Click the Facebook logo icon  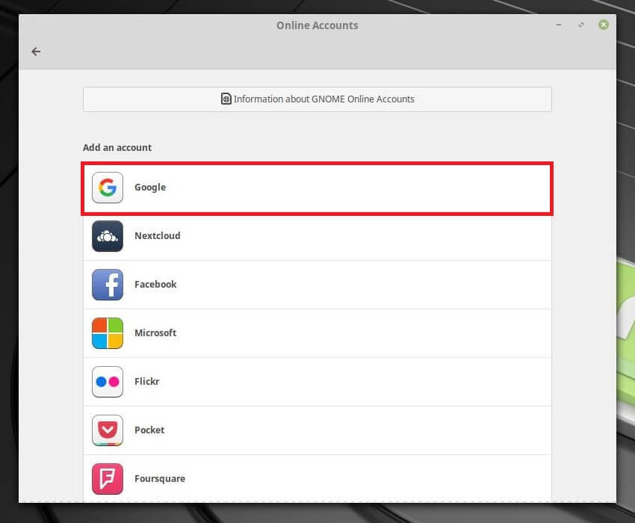point(108,285)
